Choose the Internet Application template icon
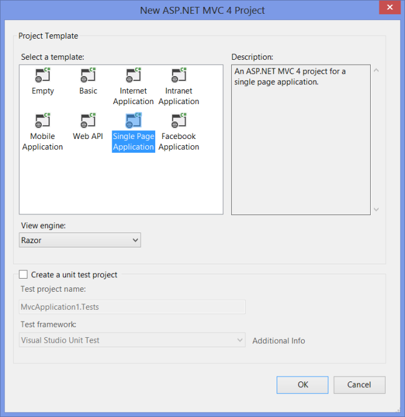 coord(133,75)
